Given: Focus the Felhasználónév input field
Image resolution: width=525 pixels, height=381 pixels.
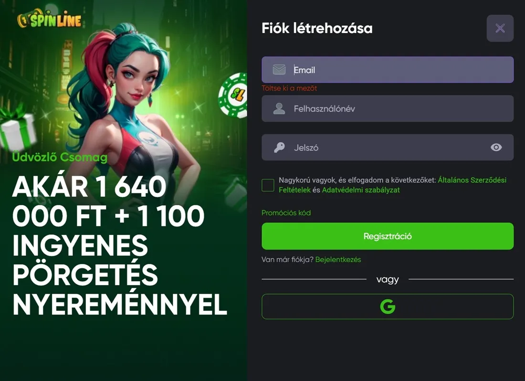Looking at the screenshot, I should 388,108.
